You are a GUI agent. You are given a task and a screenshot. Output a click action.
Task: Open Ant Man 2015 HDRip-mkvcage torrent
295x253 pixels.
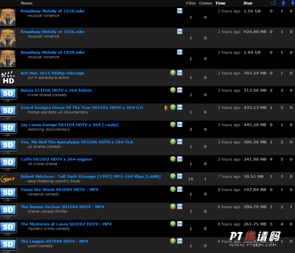tap(52, 73)
